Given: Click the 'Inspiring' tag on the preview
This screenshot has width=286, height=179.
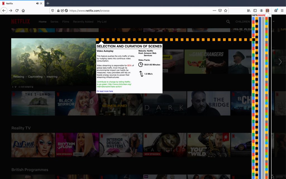Looking at the screenshot, I should [x=52, y=77].
